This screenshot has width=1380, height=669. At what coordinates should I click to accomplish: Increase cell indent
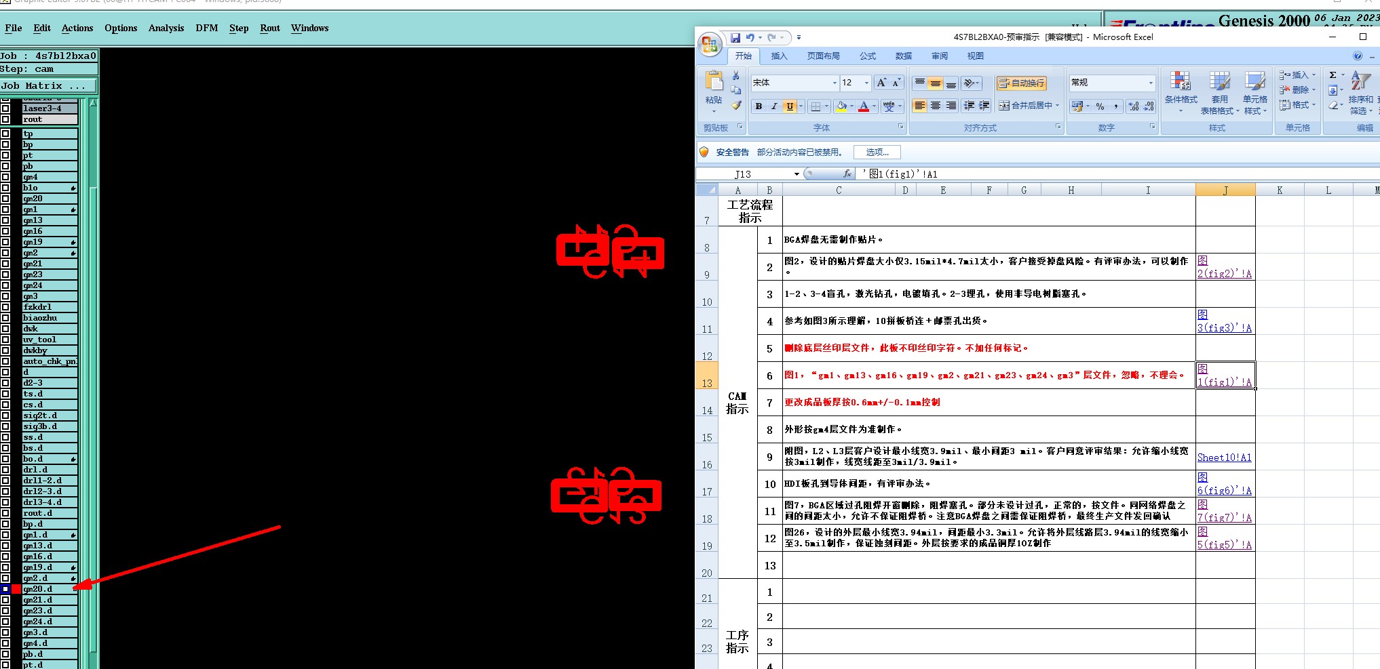[984, 106]
